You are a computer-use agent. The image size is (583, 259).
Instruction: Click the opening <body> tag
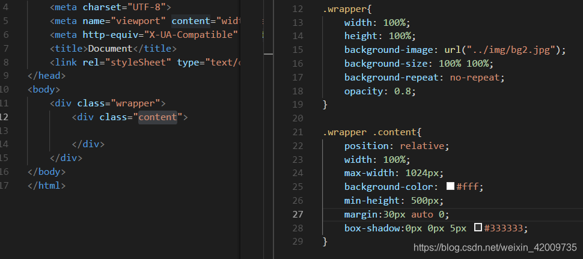(44, 90)
